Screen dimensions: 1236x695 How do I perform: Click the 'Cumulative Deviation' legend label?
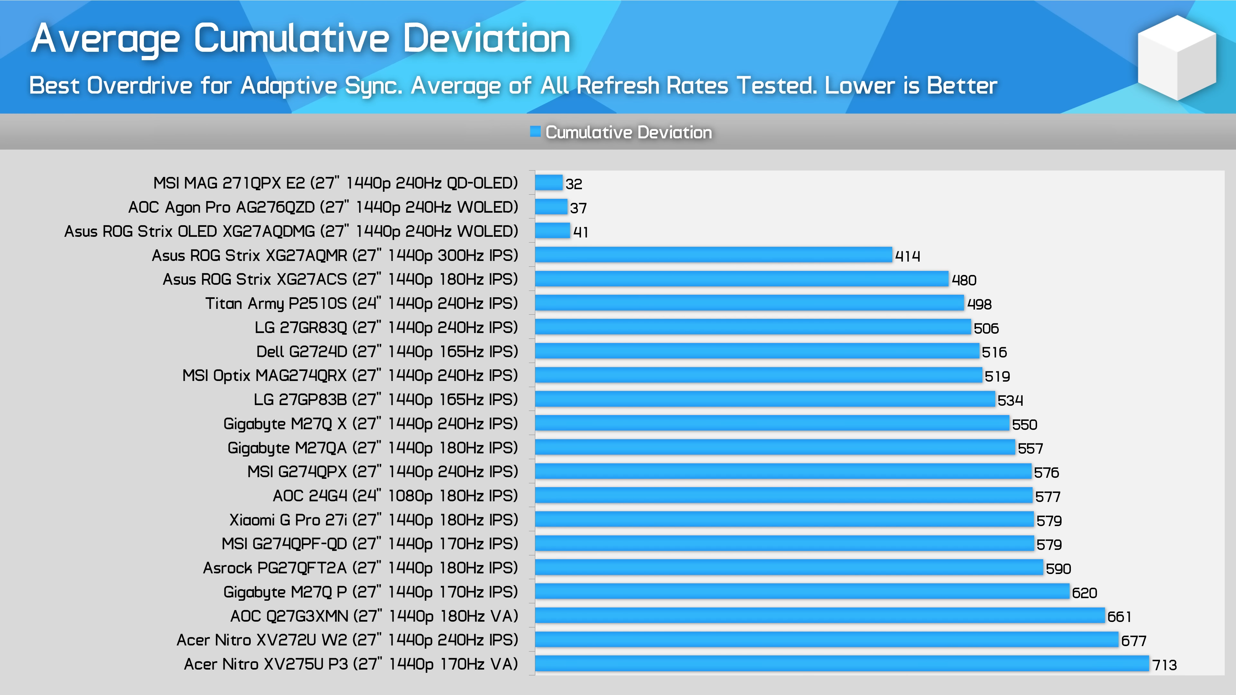[629, 132]
